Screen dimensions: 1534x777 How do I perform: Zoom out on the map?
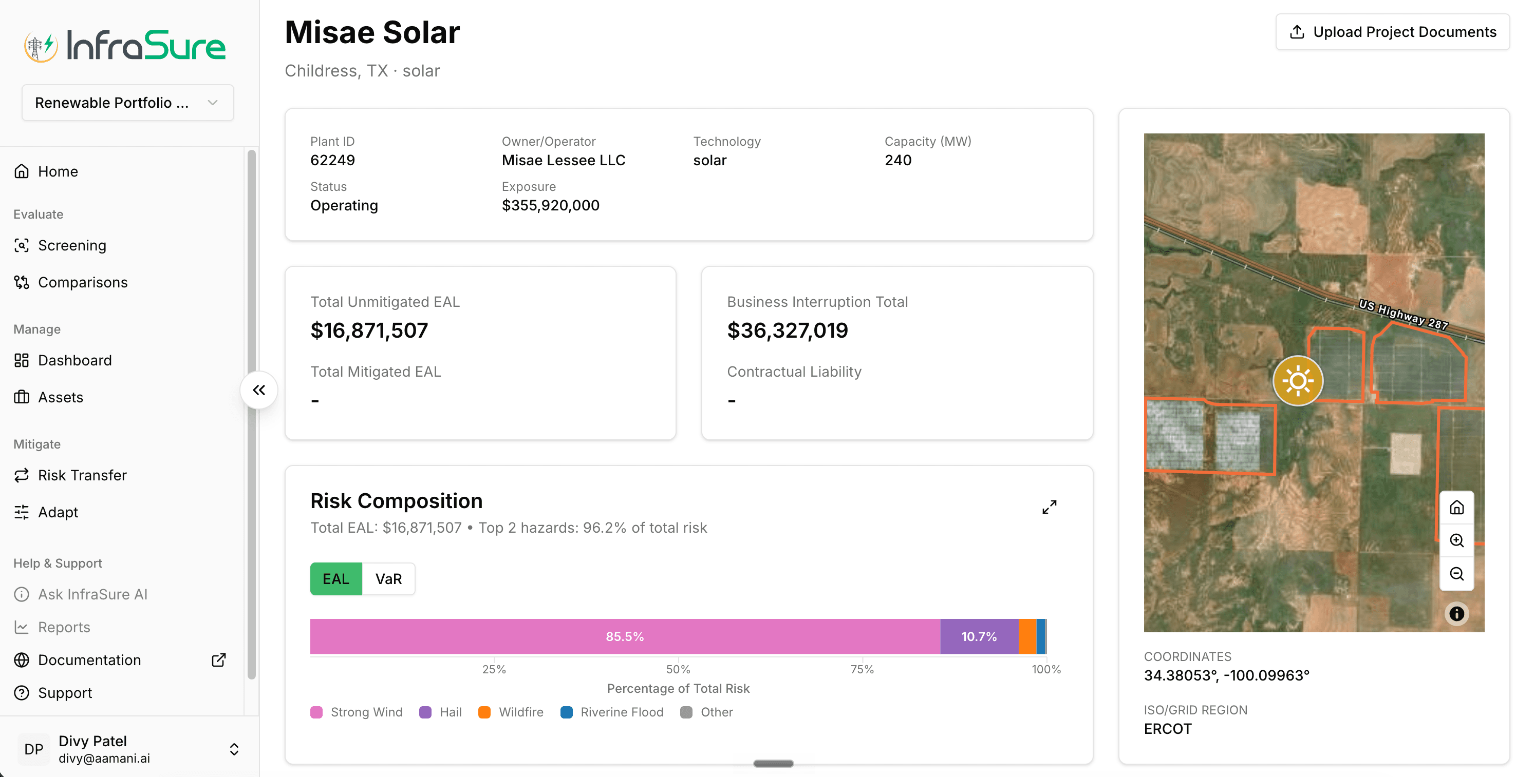[x=1456, y=574]
